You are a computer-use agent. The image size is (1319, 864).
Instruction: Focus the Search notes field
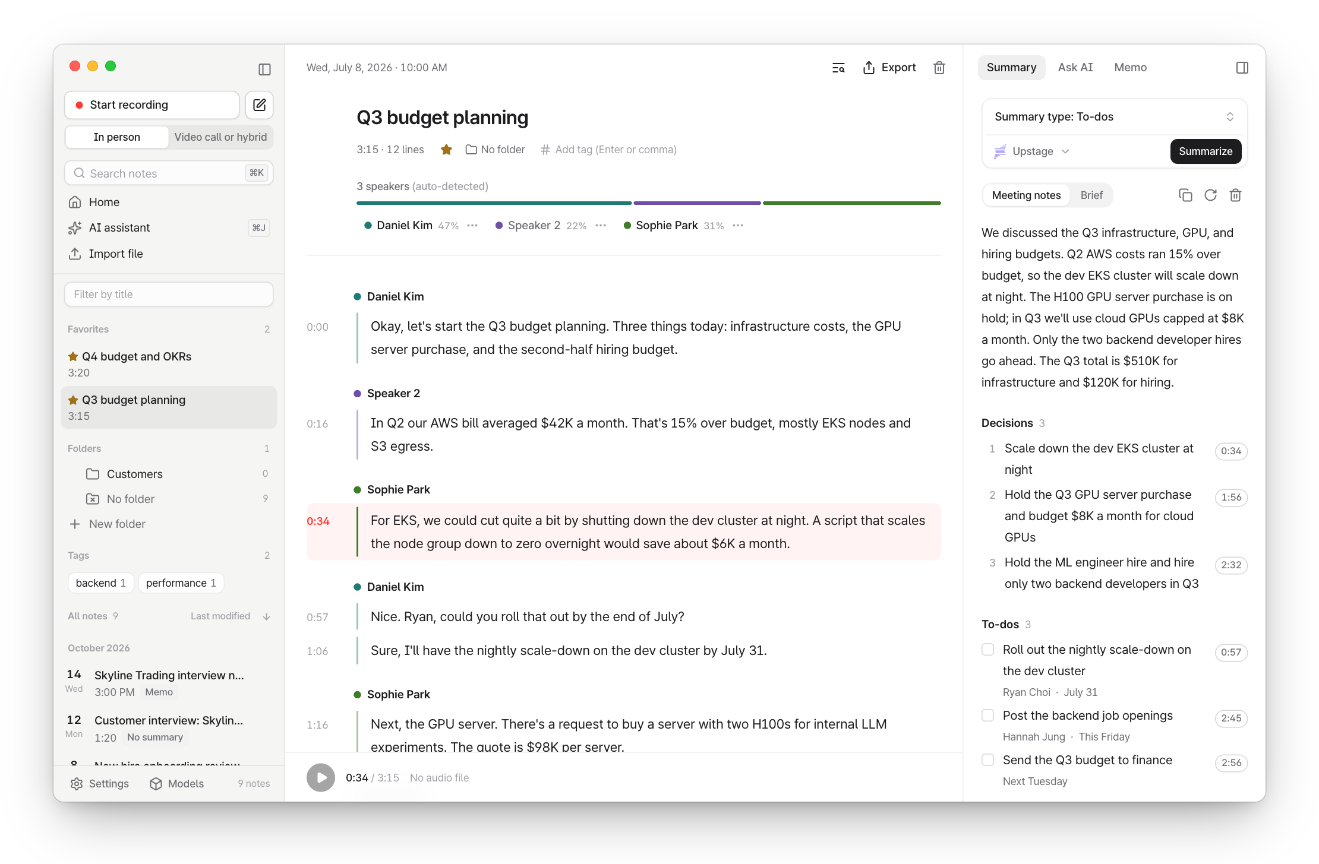169,173
